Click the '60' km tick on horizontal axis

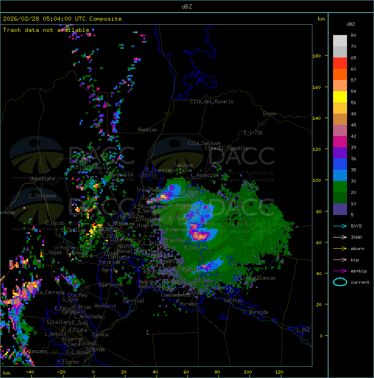[x=186, y=372]
